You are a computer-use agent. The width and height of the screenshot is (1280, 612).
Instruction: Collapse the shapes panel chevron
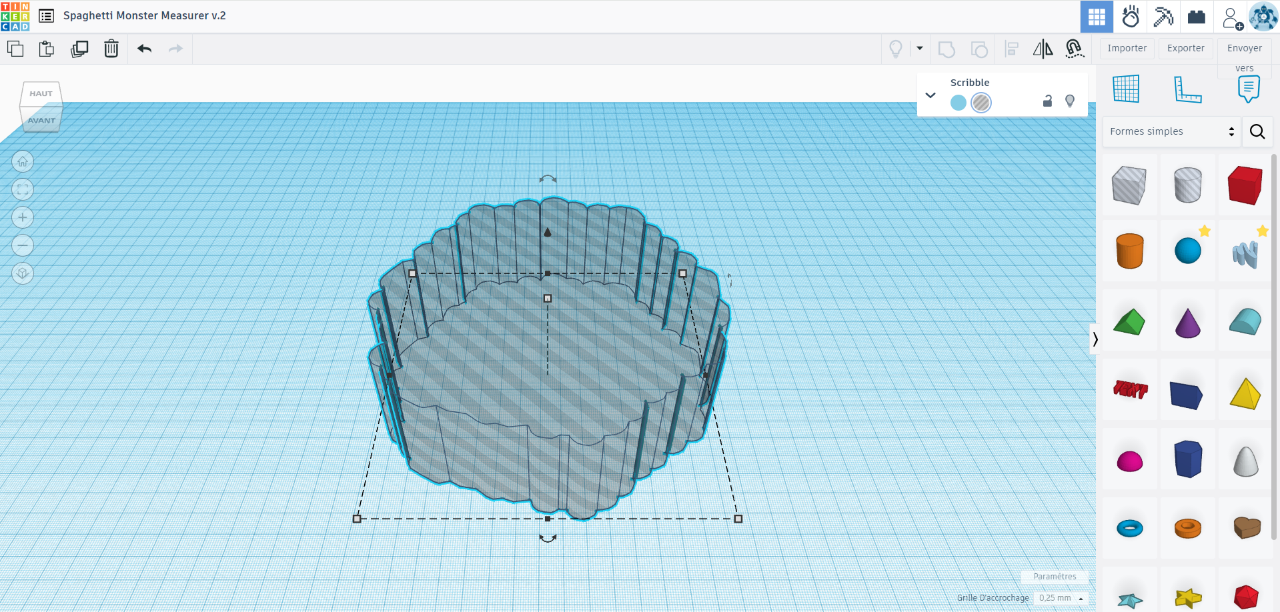pos(1094,339)
